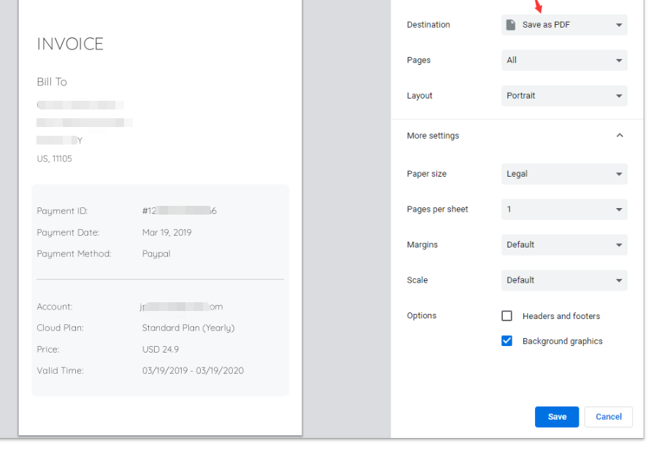Image resolution: width=651 pixels, height=457 pixels.
Task: Open the Scale dropdown set to Default
Action: (x=564, y=280)
